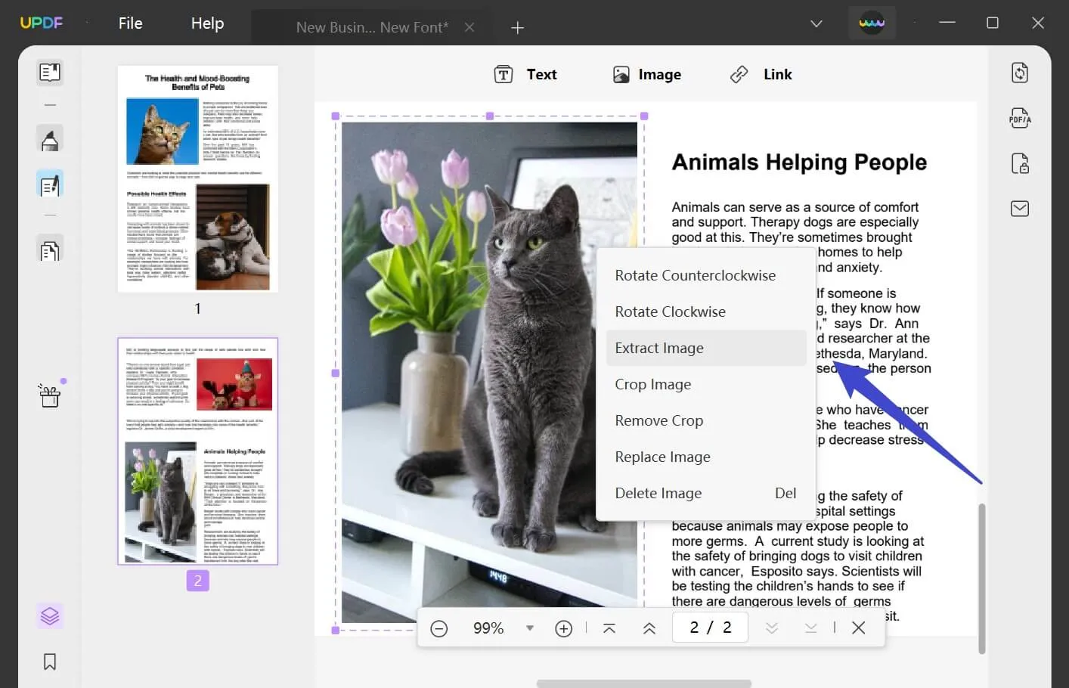
Task: Click the next page chevron in page bar
Action: (771, 628)
